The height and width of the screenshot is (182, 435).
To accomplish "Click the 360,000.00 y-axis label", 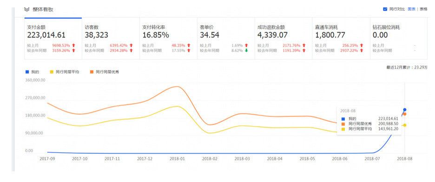I will [x=35, y=80].
